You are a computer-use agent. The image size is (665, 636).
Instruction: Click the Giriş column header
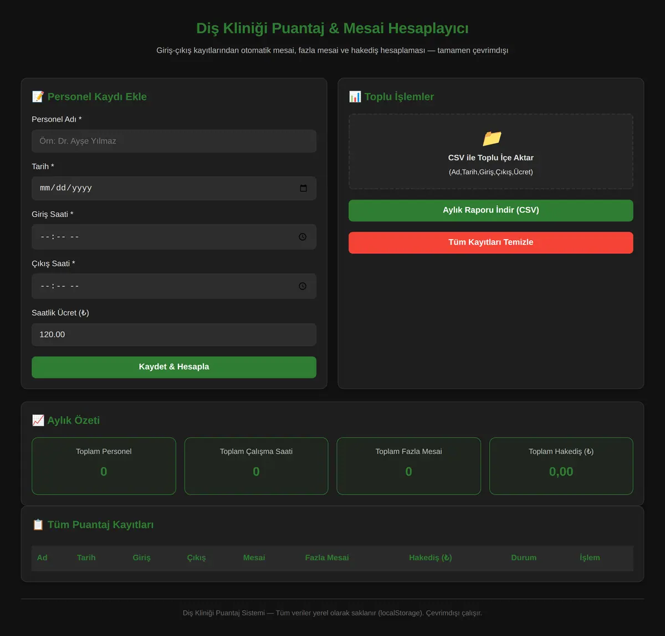(x=141, y=557)
